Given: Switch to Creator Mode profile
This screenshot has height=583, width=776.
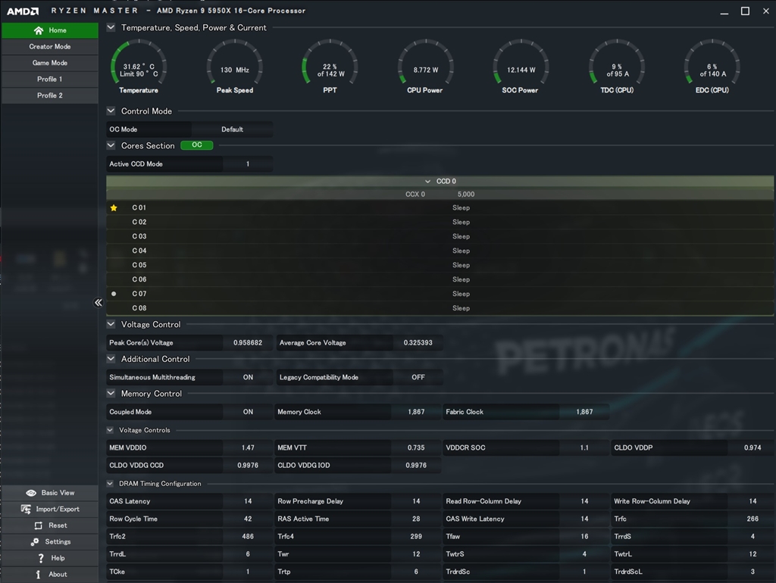Looking at the screenshot, I should point(50,46).
